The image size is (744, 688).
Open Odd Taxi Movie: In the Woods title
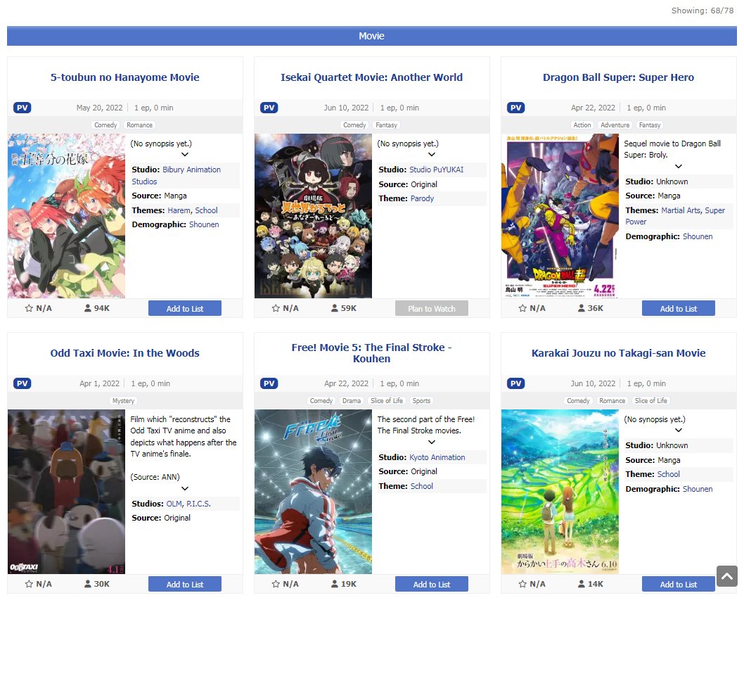(124, 353)
